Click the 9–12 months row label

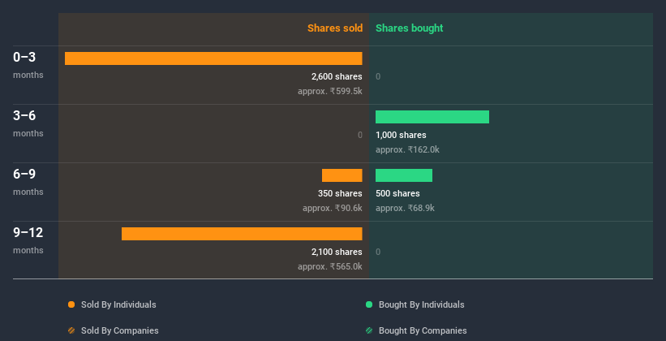point(28,240)
